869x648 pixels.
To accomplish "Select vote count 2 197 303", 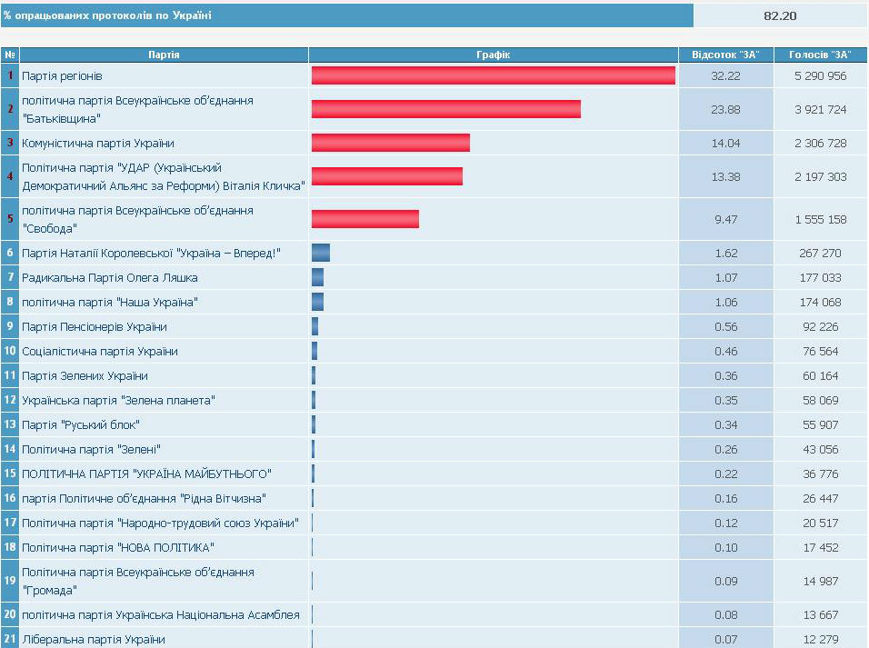I will pos(820,177).
